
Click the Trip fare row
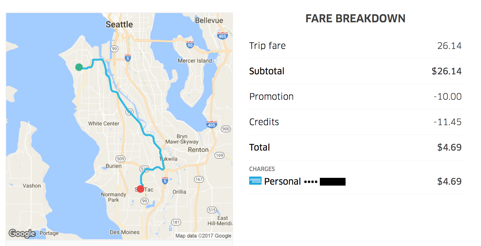pos(355,46)
